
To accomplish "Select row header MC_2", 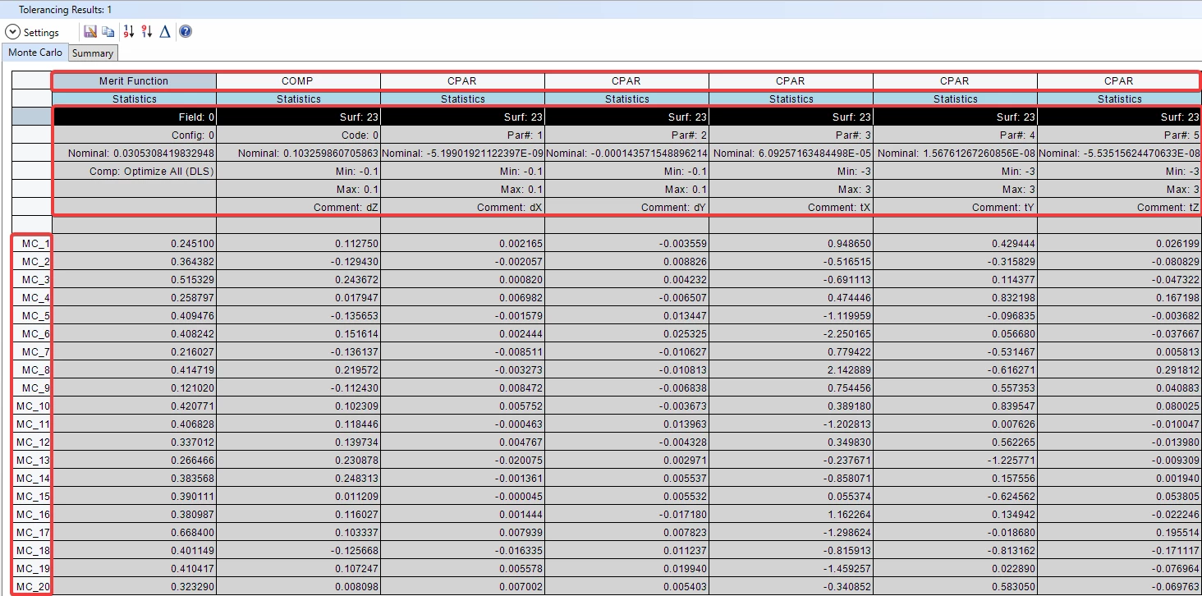I will point(32,262).
